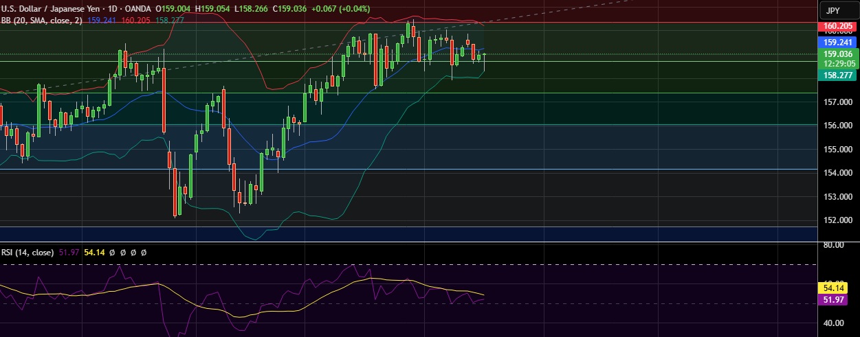
Task: Select the RSI (14, close) indicator legend
Action: (x=27, y=253)
